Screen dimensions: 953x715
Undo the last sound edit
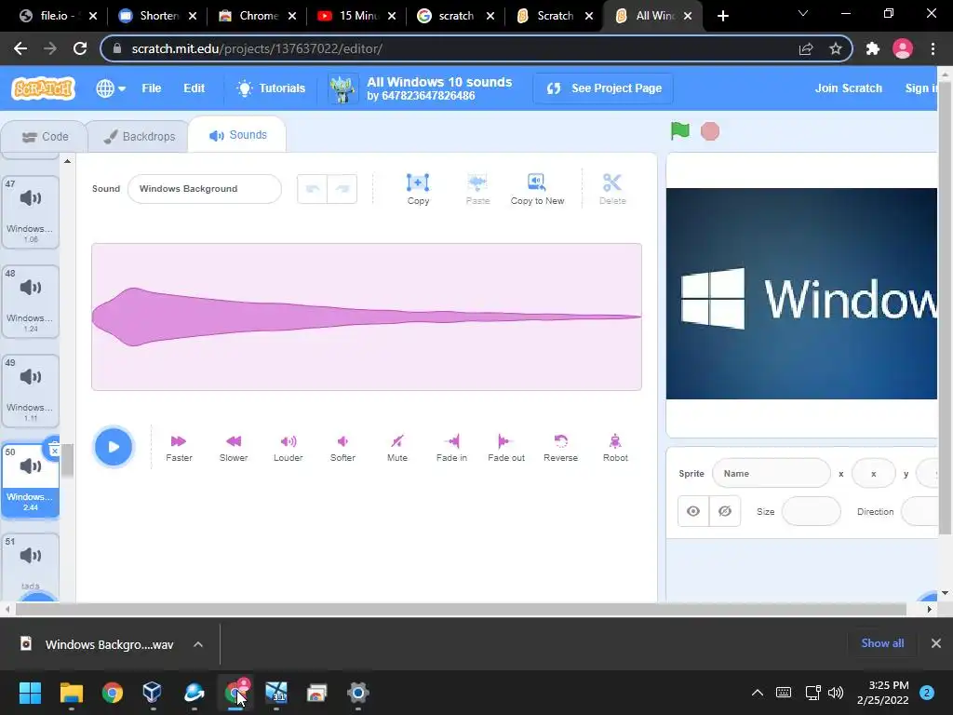pyautogui.click(x=313, y=188)
